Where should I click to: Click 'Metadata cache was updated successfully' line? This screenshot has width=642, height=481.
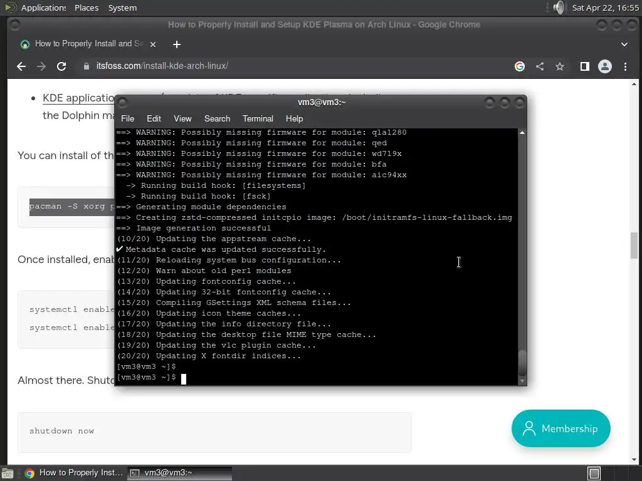tap(221, 249)
